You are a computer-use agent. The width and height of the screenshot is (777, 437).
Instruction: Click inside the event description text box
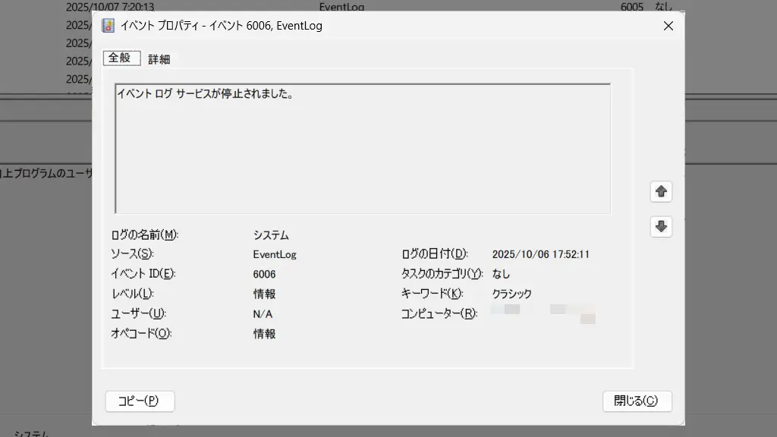click(363, 159)
